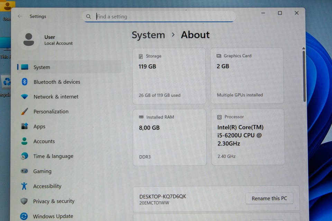
Task: Click the Processor chip icon
Action: pos(219,117)
